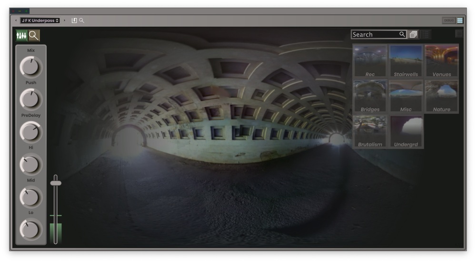This screenshot has width=476, height=262.
Task: Click the DEBUG button
Action: [449, 20]
